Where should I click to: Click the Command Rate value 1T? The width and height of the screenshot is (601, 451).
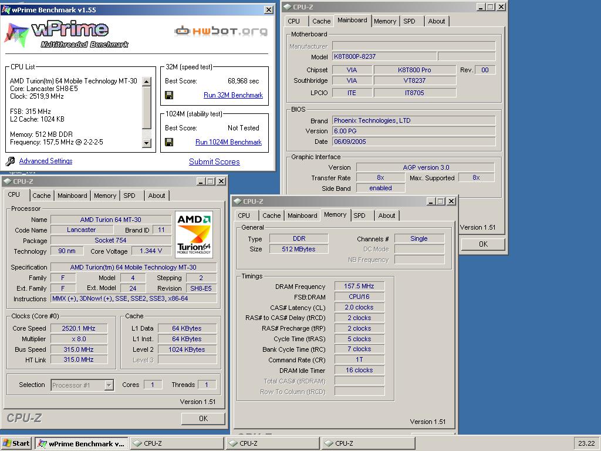(x=359, y=360)
